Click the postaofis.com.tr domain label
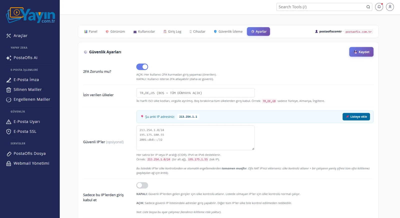 coord(358,32)
